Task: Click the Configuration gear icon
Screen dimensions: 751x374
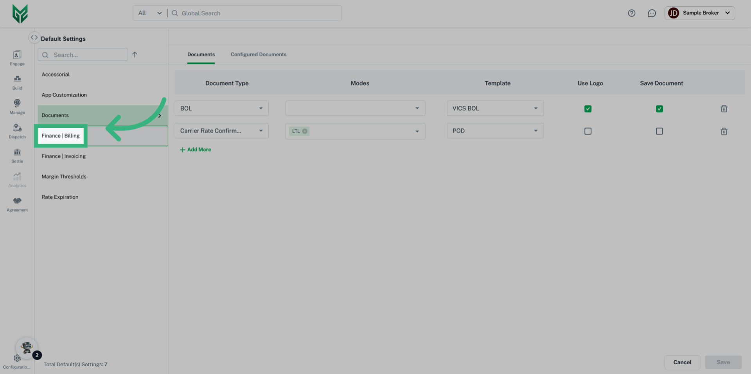Action: coord(17,358)
